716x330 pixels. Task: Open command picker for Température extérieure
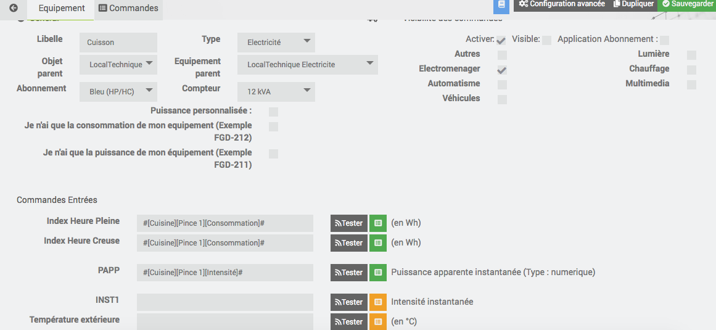[378, 322]
